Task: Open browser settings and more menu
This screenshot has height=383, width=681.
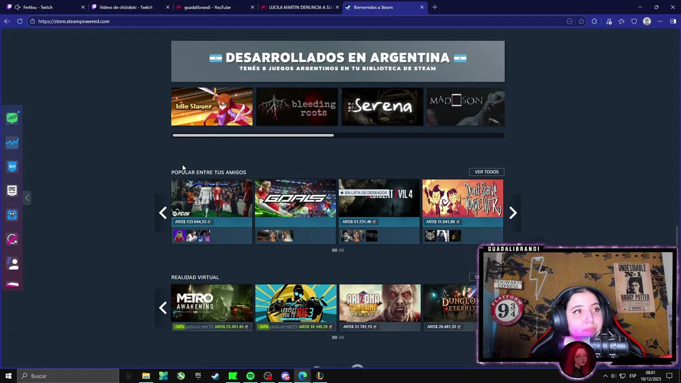Action: point(660,21)
